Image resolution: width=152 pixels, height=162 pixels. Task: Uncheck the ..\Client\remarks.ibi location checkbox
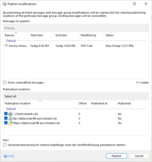click(6, 114)
